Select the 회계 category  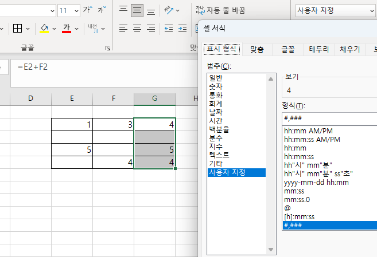(236, 104)
